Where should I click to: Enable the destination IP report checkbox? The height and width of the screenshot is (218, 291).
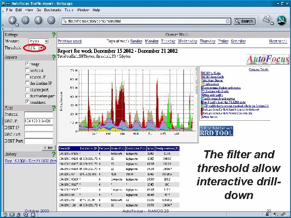(27, 83)
